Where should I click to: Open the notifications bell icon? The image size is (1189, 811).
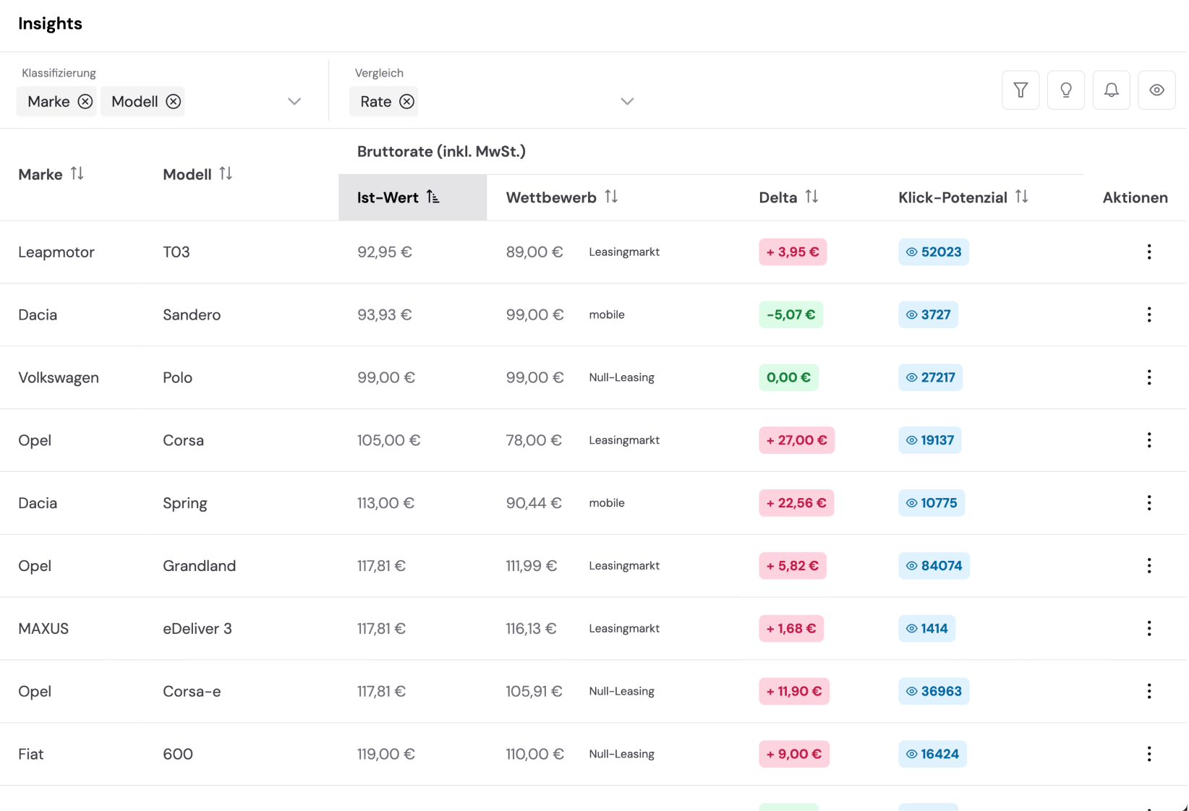pyautogui.click(x=1111, y=90)
